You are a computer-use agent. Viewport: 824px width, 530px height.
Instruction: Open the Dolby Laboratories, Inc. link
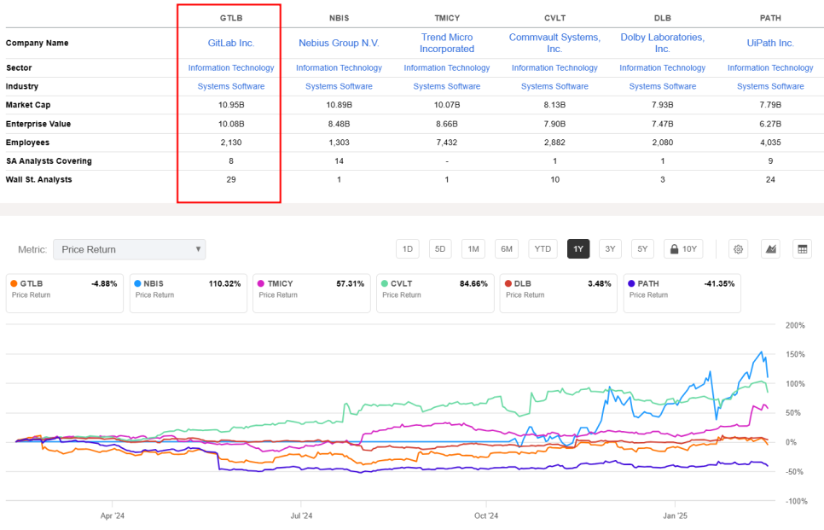click(x=663, y=44)
